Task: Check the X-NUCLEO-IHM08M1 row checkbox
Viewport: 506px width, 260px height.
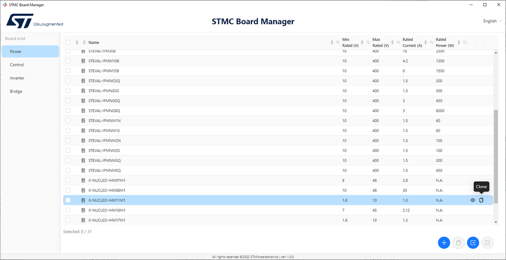Action: coord(68,190)
